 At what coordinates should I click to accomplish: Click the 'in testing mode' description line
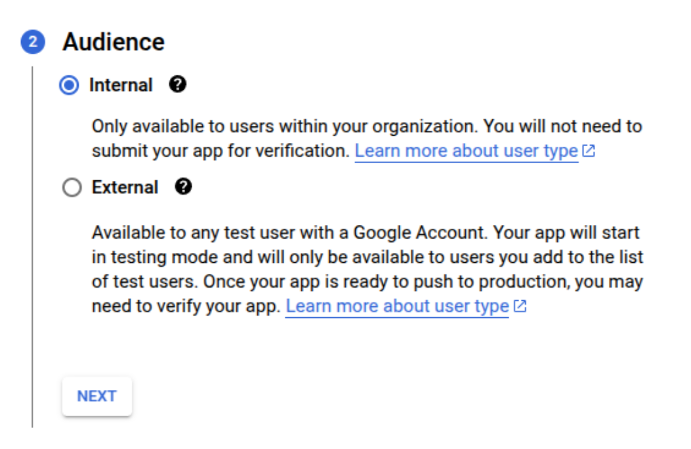point(367,257)
